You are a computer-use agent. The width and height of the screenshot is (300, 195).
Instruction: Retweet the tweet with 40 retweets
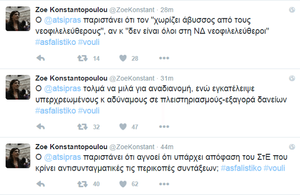coord(82,184)
